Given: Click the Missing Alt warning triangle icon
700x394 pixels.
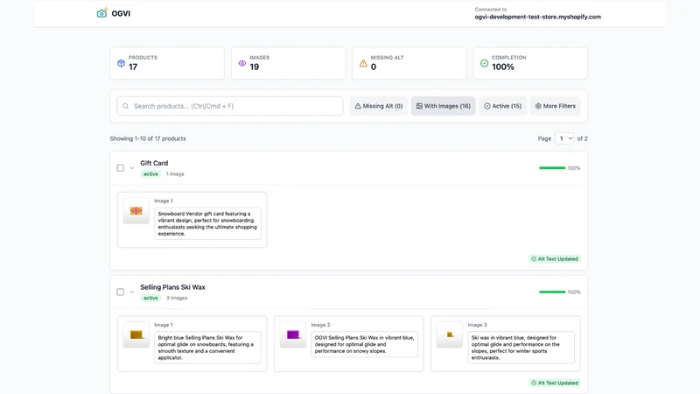Looking at the screenshot, I should point(363,63).
